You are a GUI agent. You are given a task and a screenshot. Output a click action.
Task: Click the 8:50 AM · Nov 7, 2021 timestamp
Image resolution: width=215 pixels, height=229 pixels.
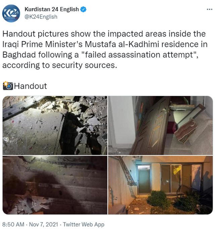click(x=30, y=224)
